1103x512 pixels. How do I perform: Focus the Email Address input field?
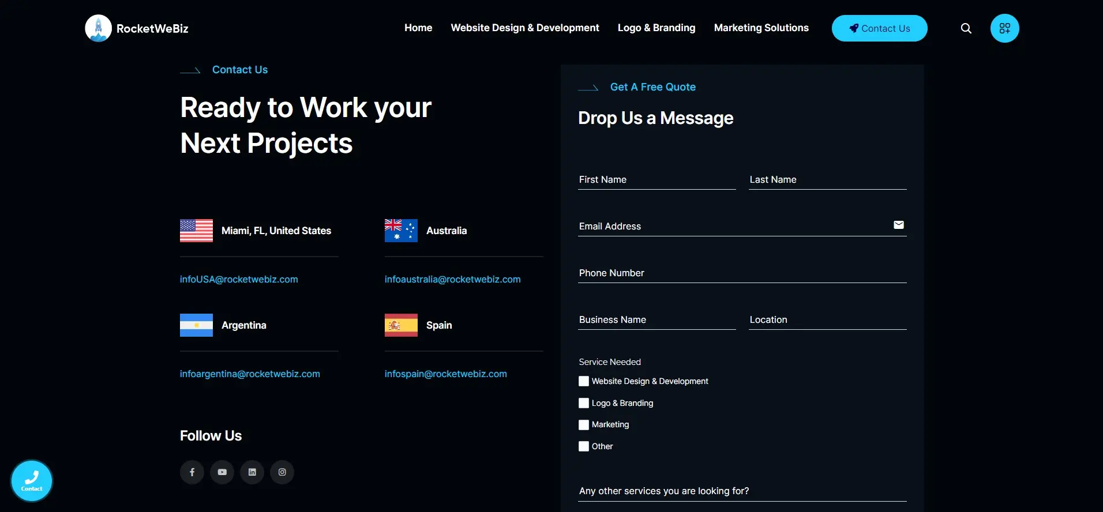(733, 226)
